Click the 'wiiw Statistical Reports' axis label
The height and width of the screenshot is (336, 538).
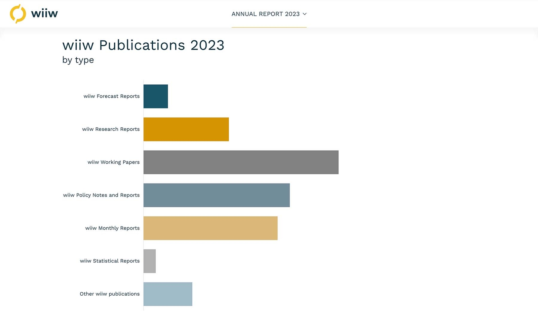pos(110,261)
